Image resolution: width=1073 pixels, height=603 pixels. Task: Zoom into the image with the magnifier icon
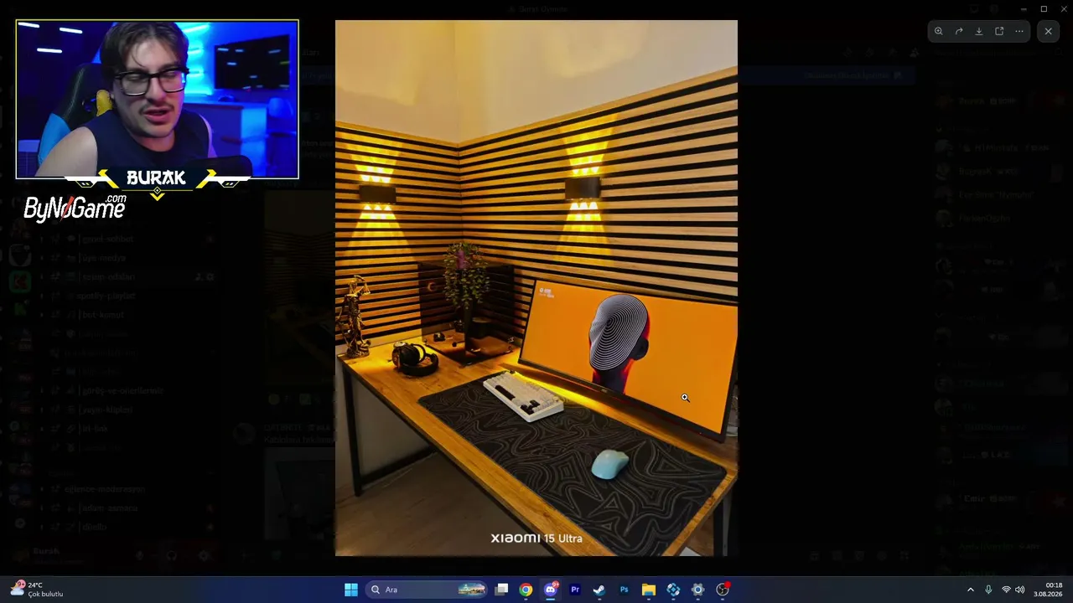[x=939, y=31]
